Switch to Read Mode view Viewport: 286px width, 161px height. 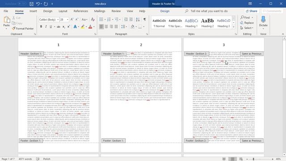click(x=224, y=159)
